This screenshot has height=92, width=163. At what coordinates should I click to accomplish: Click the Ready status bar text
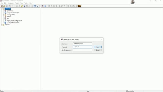point(2,91)
